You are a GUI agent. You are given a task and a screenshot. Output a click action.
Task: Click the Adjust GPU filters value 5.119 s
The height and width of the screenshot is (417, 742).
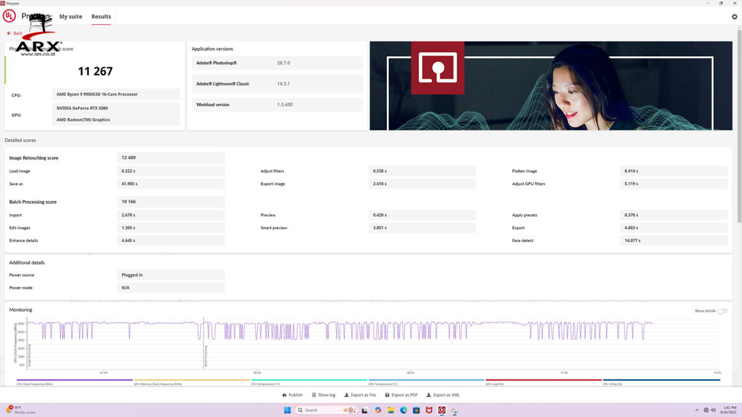[x=674, y=184]
